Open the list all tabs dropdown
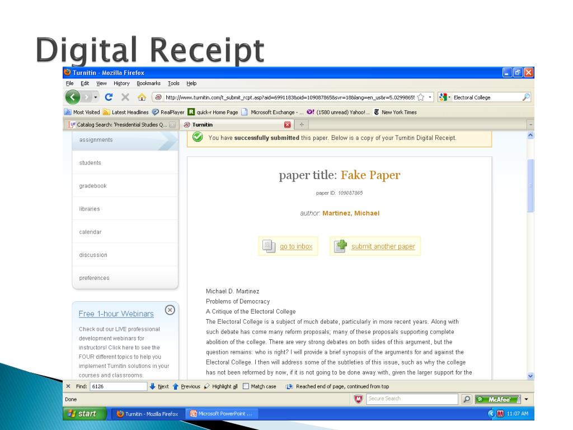 click(x=530, y=125)
